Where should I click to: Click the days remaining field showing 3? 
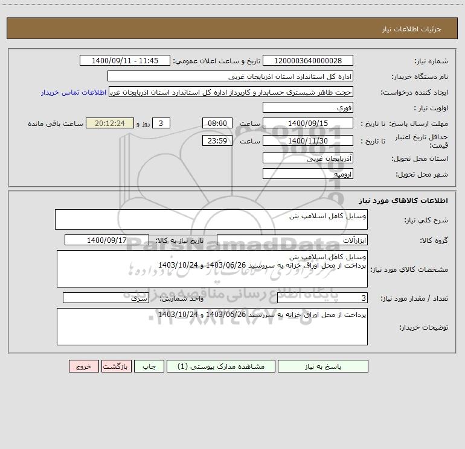tap(161, 123)
